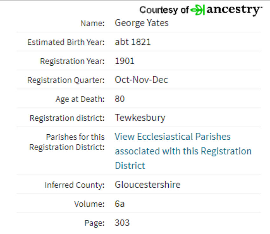Viewport: 270px width, 234px height.
Task: Click the "Name:" field label
Action: coord(92,23)
